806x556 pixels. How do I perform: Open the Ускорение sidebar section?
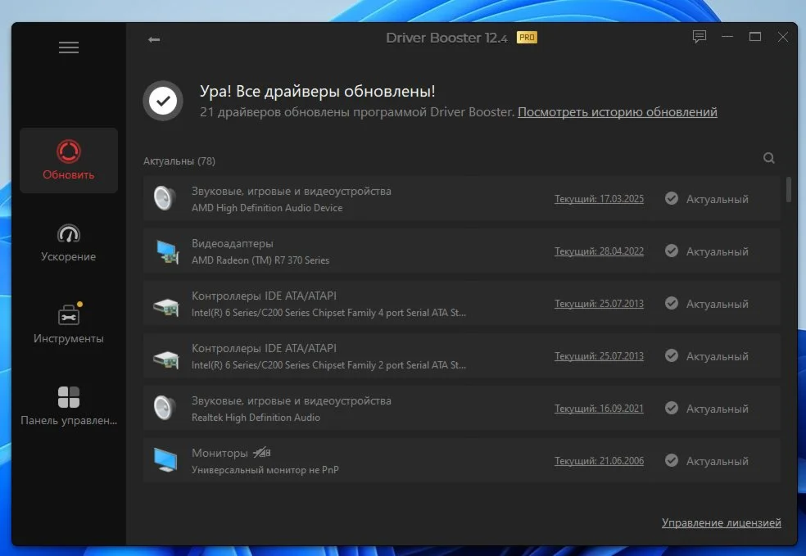[68, 242]
